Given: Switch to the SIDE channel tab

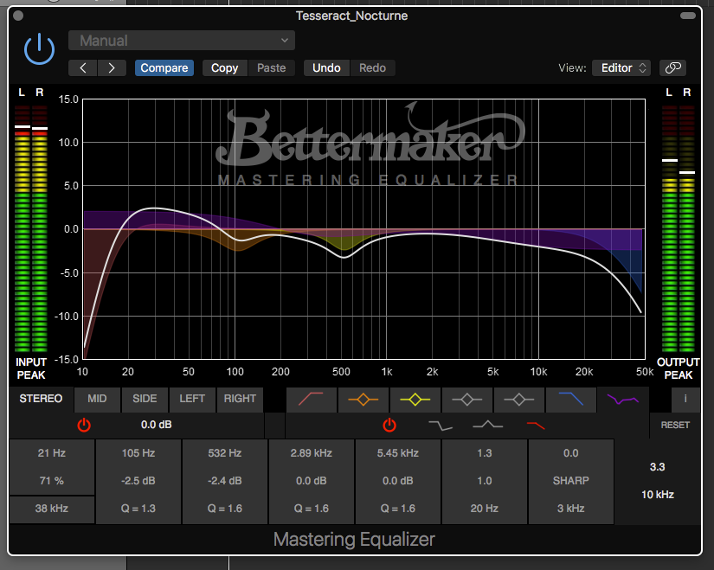Looking at the screenshot, I should tap(145, 399).
